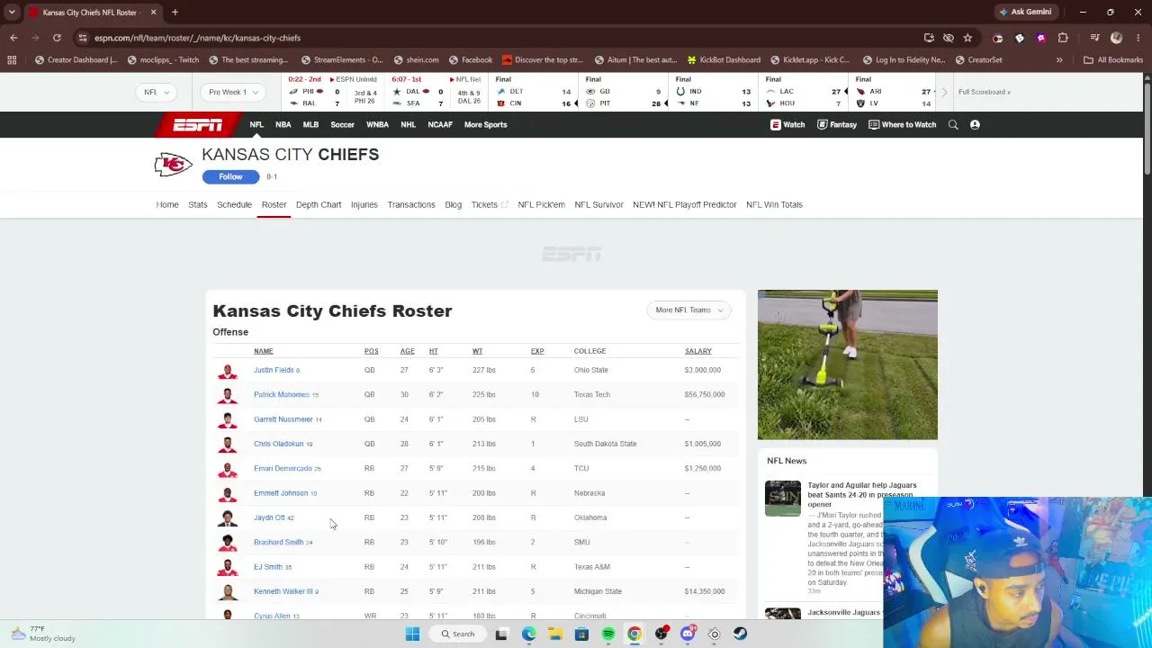This screenshot has height=648, width=1152.
Task: Open Microsoft Edge from the taskbar
Action: tap(529, 634)
